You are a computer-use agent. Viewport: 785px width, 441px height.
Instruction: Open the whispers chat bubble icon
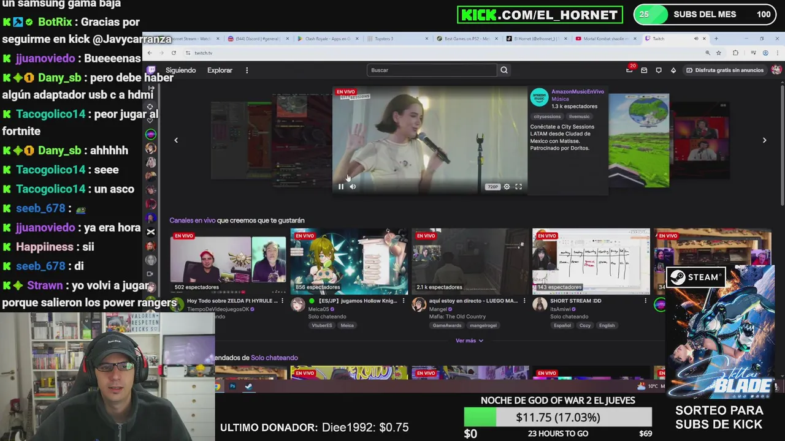659,70
